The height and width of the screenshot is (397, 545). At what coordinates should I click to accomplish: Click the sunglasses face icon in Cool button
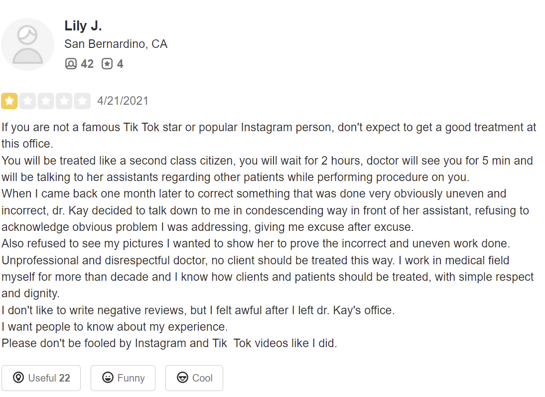point(182,378)
